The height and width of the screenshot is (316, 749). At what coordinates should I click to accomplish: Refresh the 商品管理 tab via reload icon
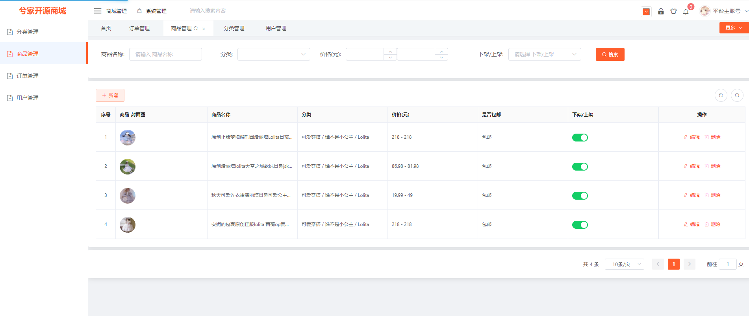196,28
